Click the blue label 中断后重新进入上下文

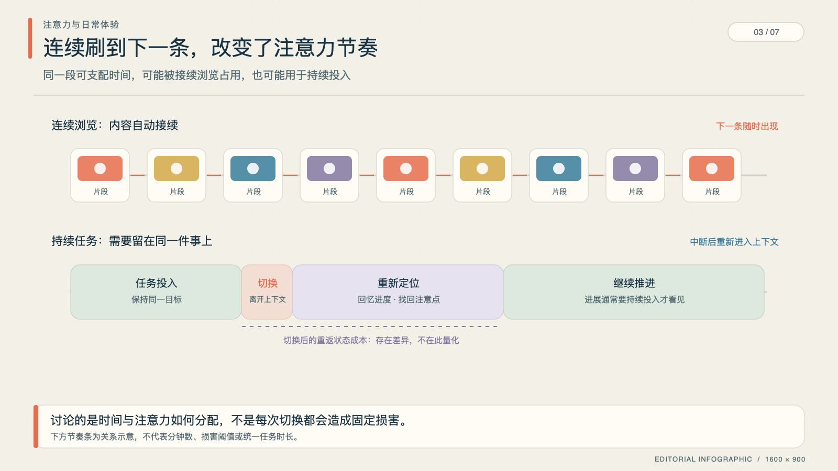(734, 242)
